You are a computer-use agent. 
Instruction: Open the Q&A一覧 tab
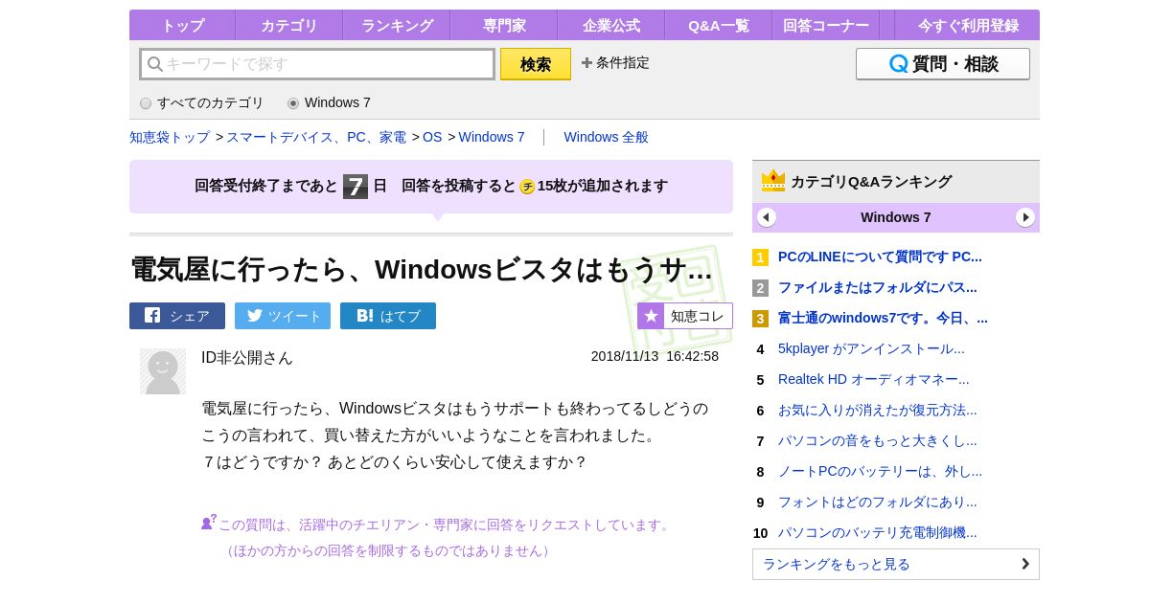pos(718,26)
